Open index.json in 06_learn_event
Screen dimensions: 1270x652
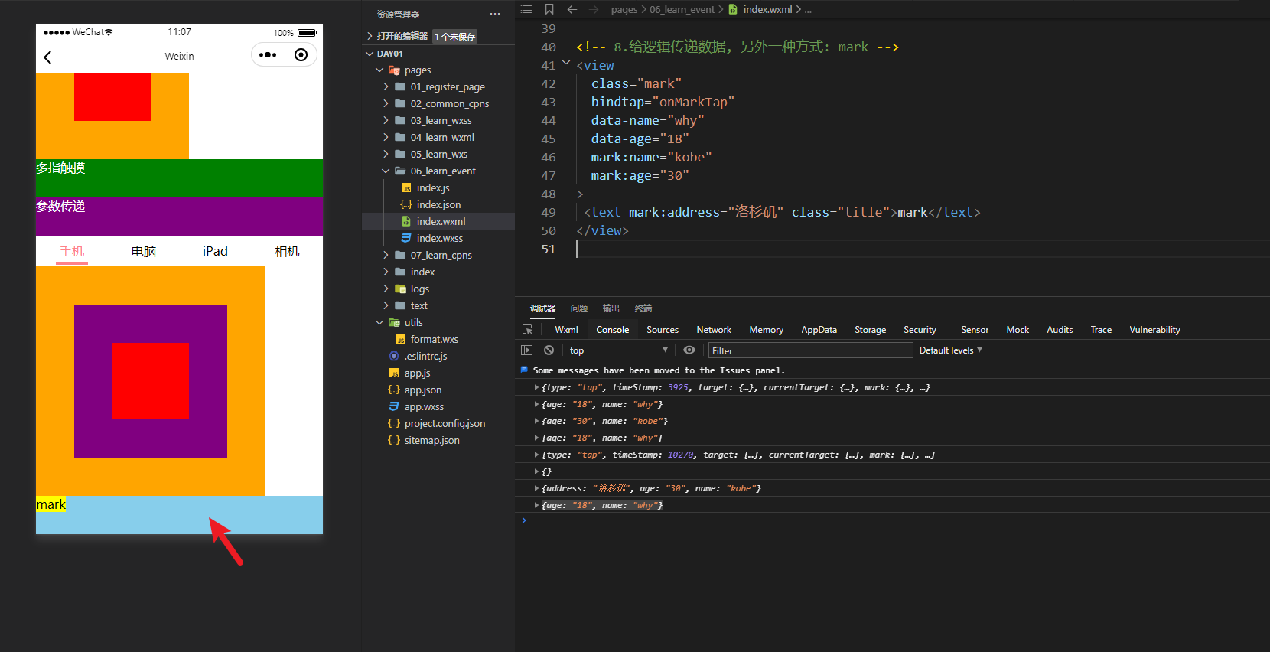(438, 205)
